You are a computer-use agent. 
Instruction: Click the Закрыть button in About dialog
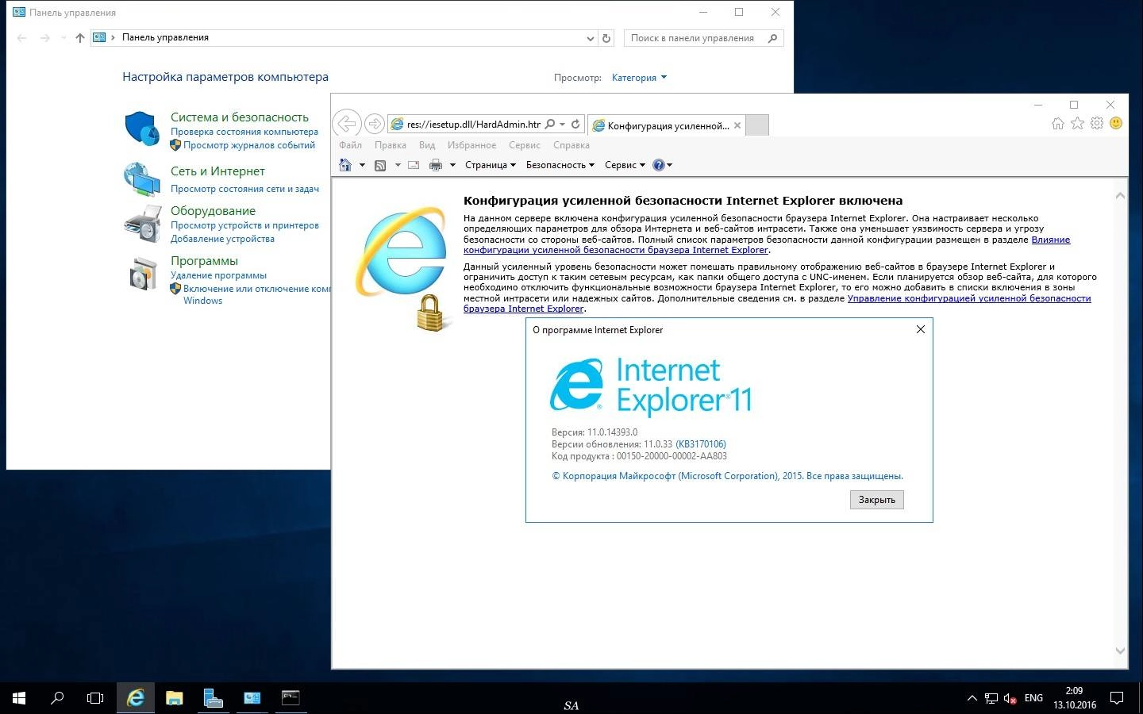tap(877, 500)
